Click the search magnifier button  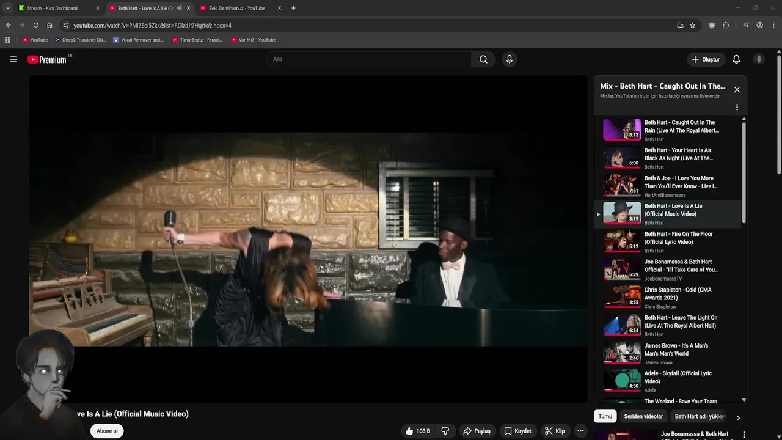pos(483,59)
